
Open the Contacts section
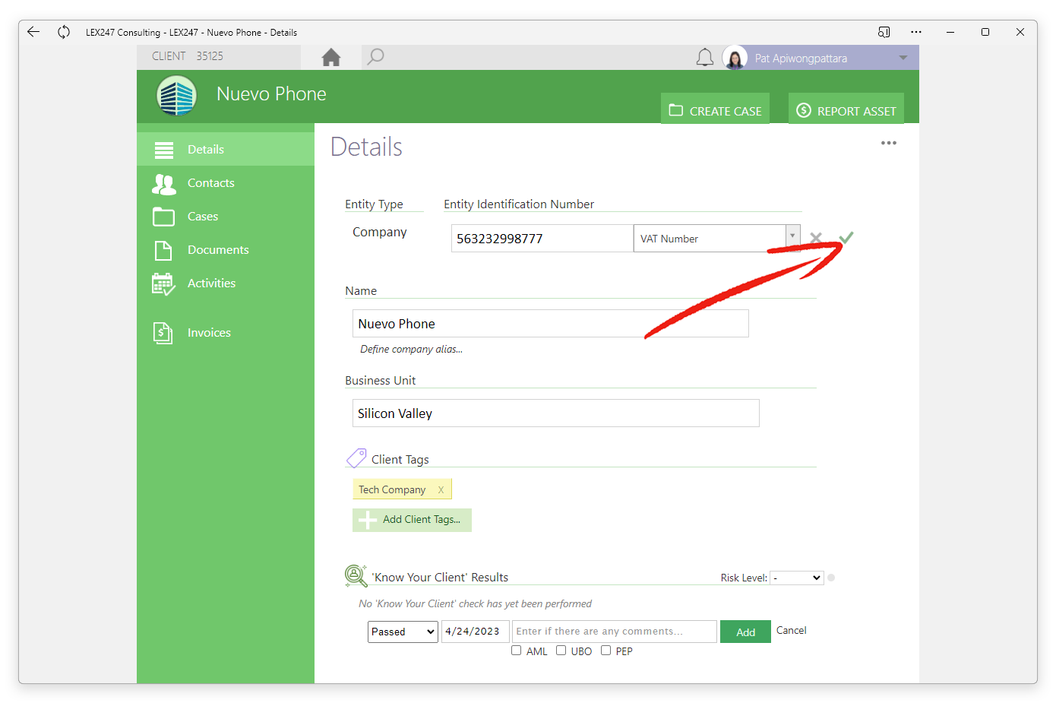point(226,182)
